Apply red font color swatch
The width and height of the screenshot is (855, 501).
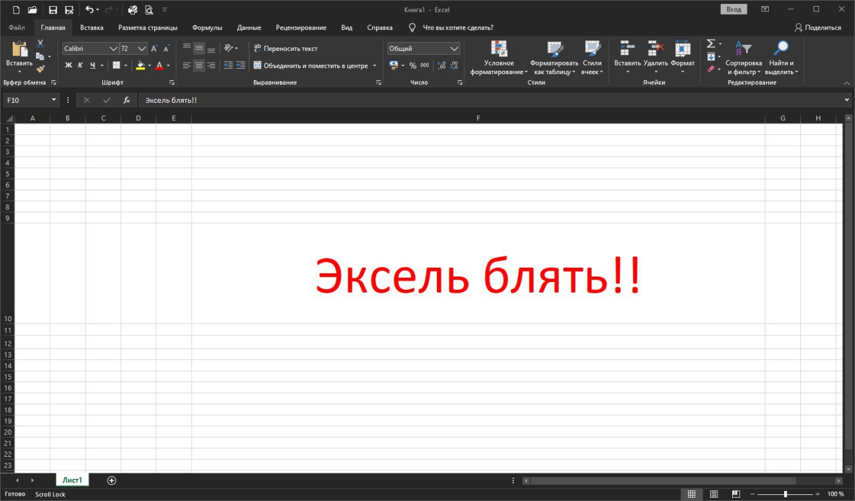click(160, 65)
